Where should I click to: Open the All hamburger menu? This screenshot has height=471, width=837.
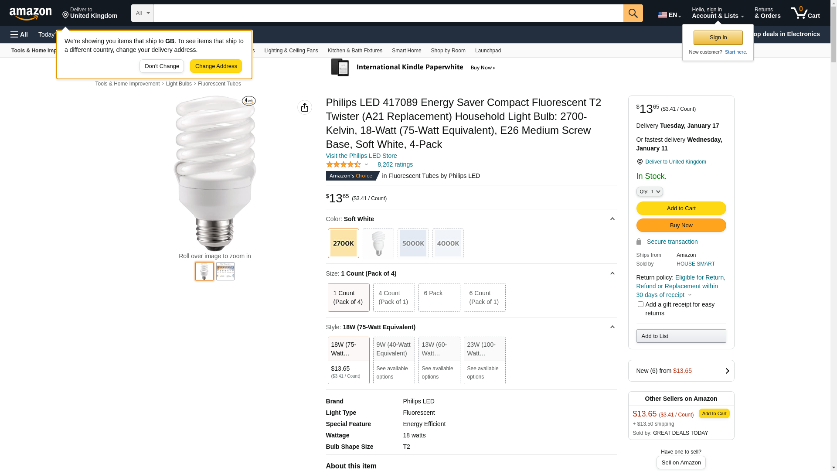pos(19,34)
